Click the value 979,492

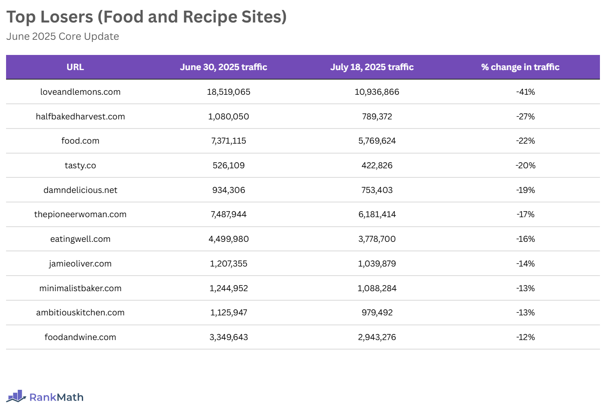coord(377,312)
